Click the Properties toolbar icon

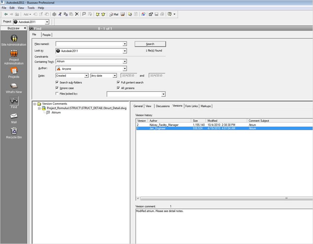tap(151, 14)
